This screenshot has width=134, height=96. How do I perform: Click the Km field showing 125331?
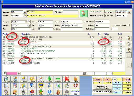click(x=45, y=25)
